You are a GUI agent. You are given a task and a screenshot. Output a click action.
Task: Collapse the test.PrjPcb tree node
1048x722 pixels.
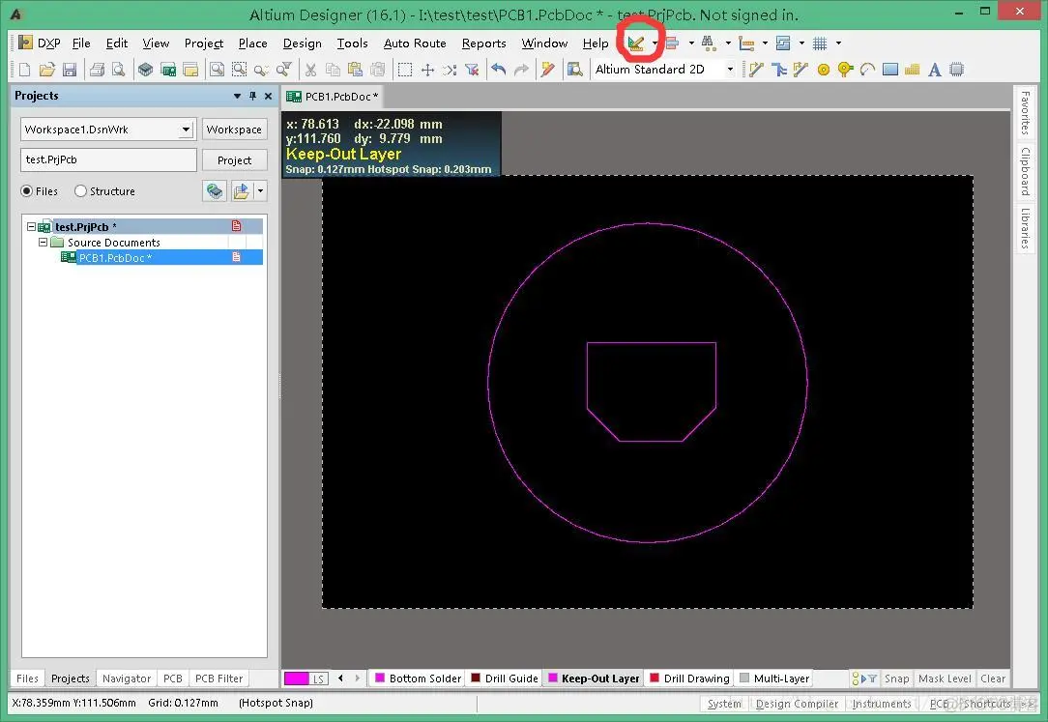tap(31, 226)
